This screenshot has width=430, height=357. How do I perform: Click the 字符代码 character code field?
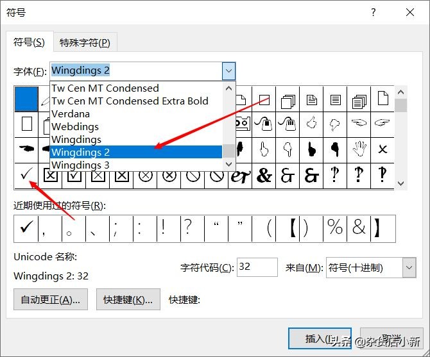pyautogui.click(x=257, y=267)
